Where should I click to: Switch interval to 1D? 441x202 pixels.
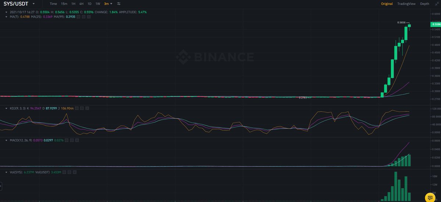click(89, 4)
